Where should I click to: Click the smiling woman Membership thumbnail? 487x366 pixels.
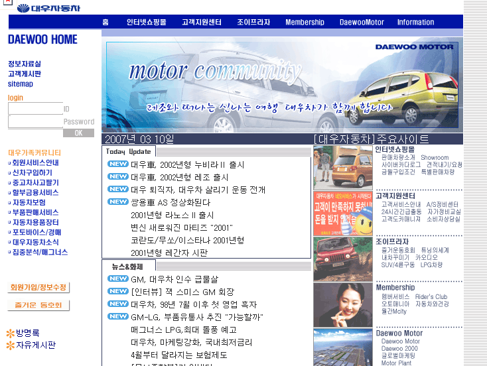click(343, 305)
